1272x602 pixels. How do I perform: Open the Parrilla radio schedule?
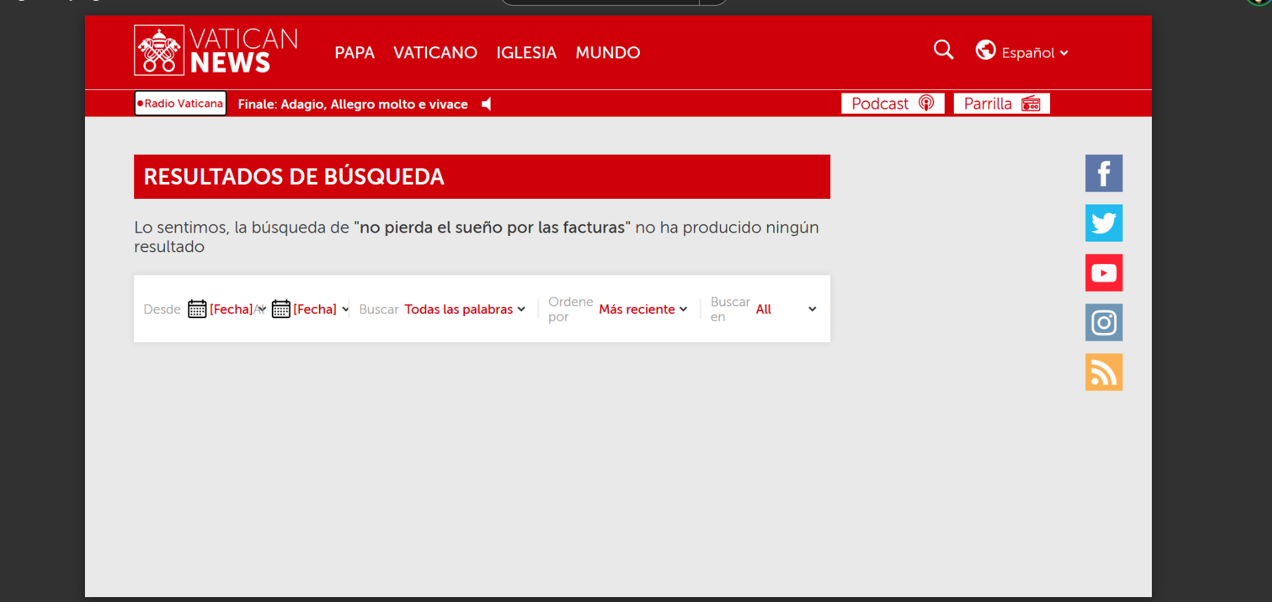click(x=1001, y=104)
